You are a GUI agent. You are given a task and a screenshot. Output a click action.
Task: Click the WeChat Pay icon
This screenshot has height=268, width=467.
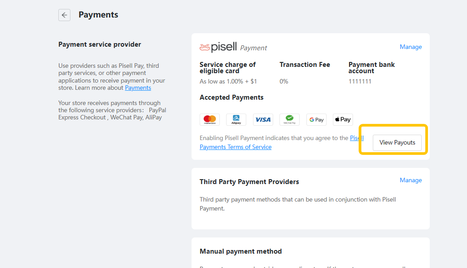(x=289, y=119)
